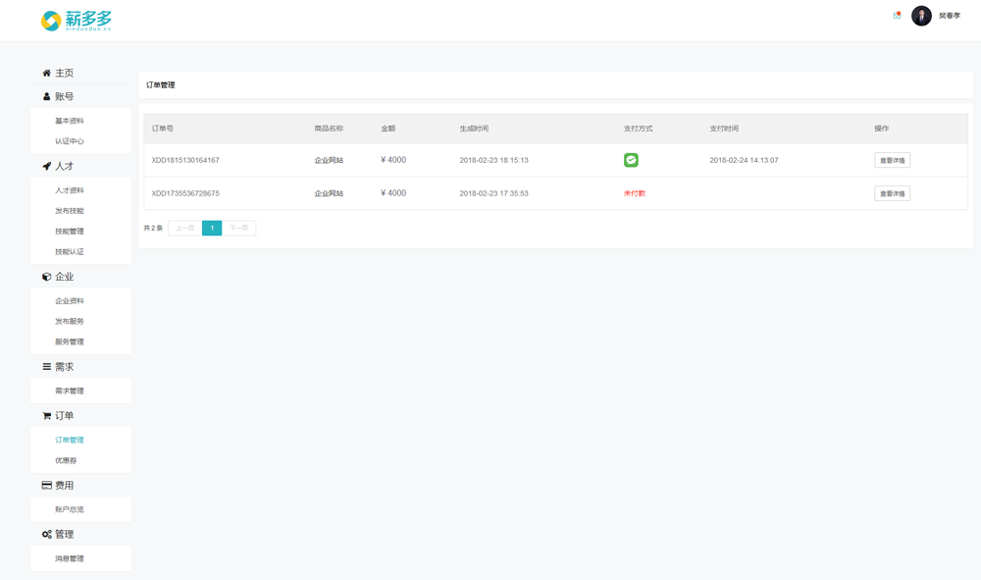The height and width of the screenshot is (580, 981).
Task: Click creation time 2018-02-23 17:35:53
Action: [x=493, y=193]
